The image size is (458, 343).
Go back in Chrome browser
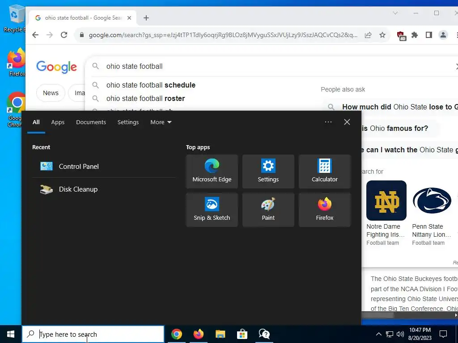[35, 35]
